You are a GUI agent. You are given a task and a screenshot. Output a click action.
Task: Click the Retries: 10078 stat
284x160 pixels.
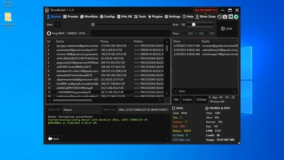pos(181,131)
